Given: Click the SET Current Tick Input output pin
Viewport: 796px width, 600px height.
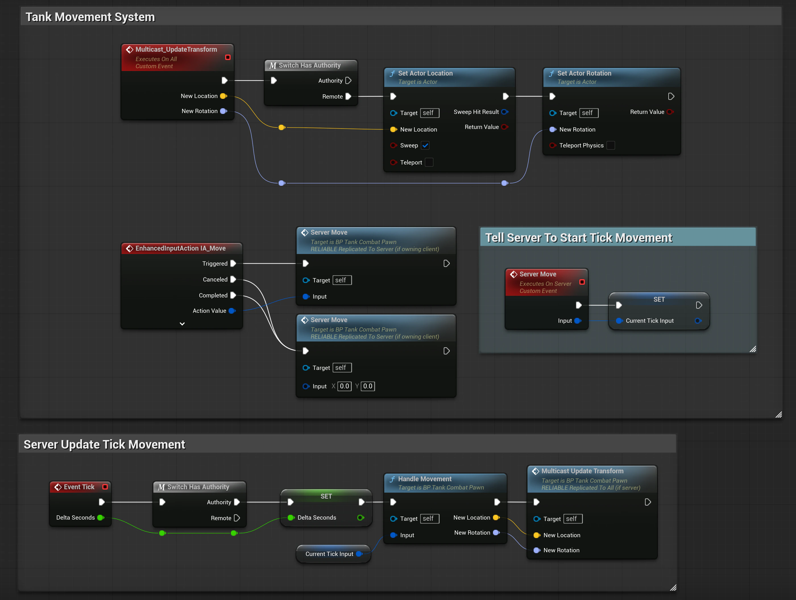Looking at the screenshot, I should (698, 321).
